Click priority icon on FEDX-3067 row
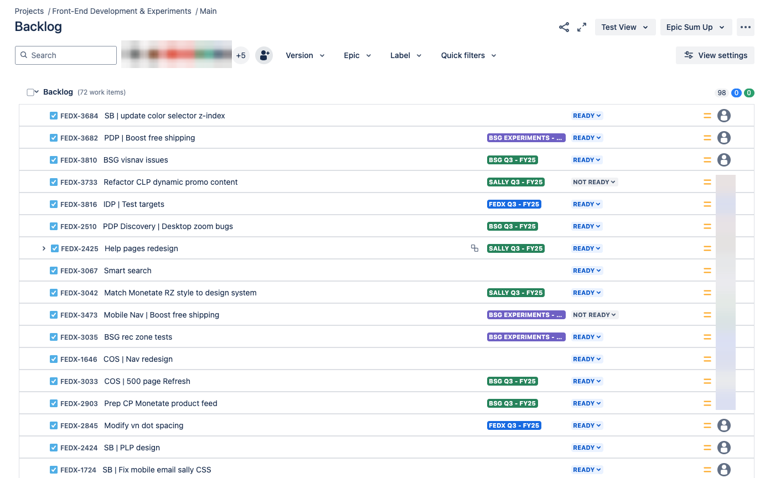This screenshot has width=765, height=478. coord(707,271)
